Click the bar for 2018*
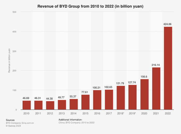The height and width of the screenshot is (134, 181). tap(121, 98)
